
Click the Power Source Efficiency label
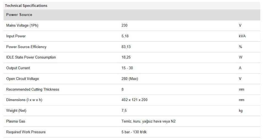(x=26, y=47)
